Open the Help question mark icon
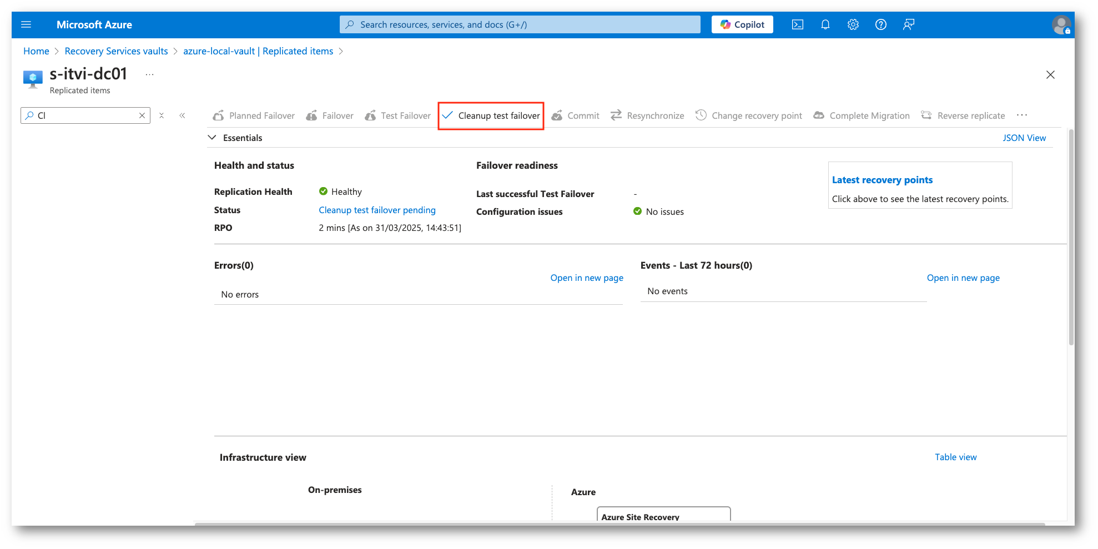Image resolution: width=1098 pixels, height=549 pixels. click(x=880, y=24)
